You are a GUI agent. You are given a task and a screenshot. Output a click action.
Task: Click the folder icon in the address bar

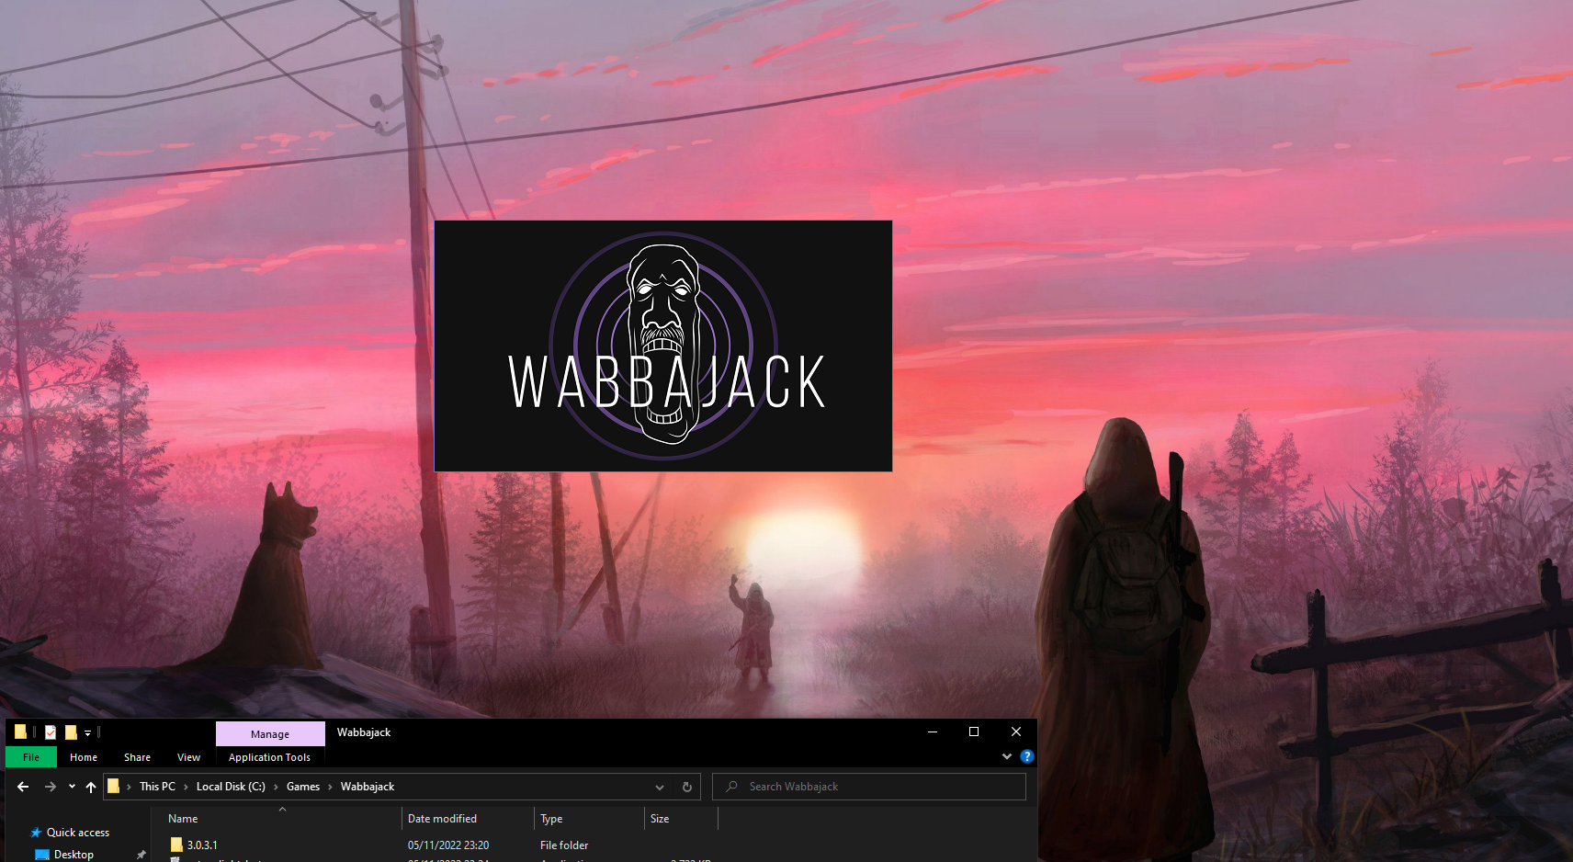click(x=114, y=787)
